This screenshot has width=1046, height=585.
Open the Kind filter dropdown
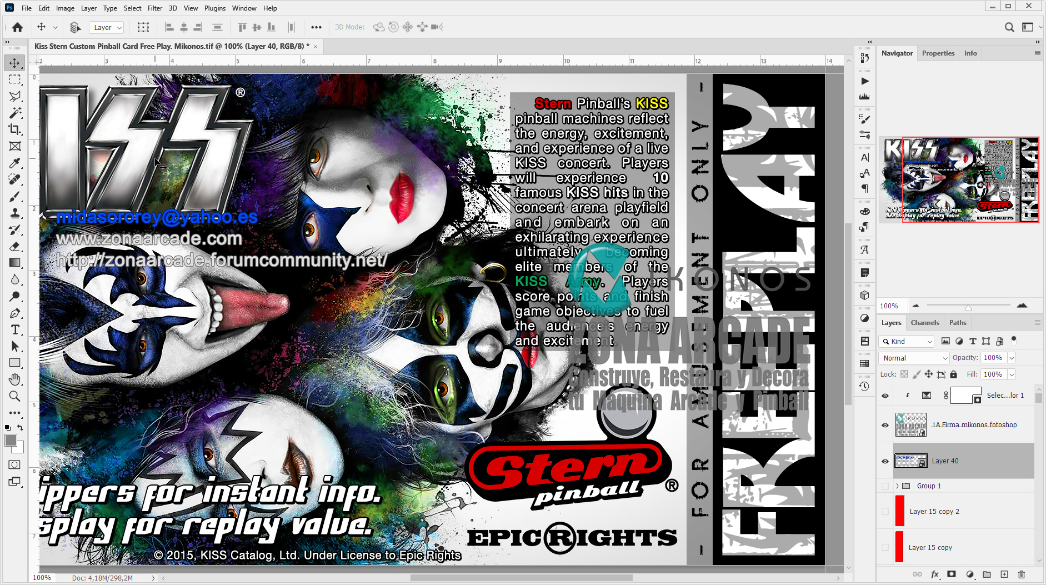coord(906,341)
